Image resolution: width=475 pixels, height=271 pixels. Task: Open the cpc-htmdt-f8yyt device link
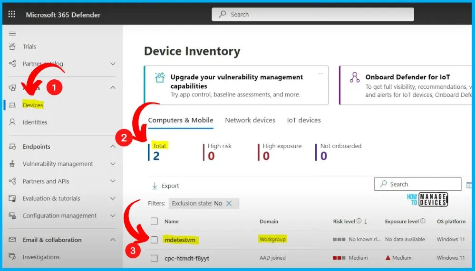(186, 258)
